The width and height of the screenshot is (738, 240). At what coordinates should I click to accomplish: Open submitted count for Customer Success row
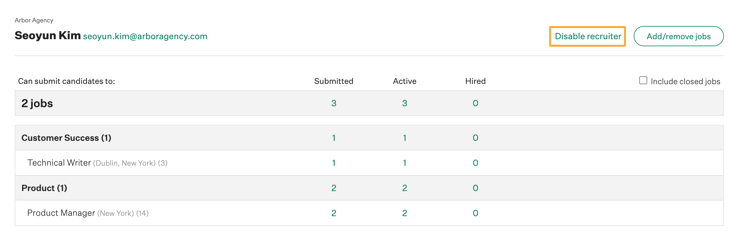pyautogui.click(x=334, y=138)
